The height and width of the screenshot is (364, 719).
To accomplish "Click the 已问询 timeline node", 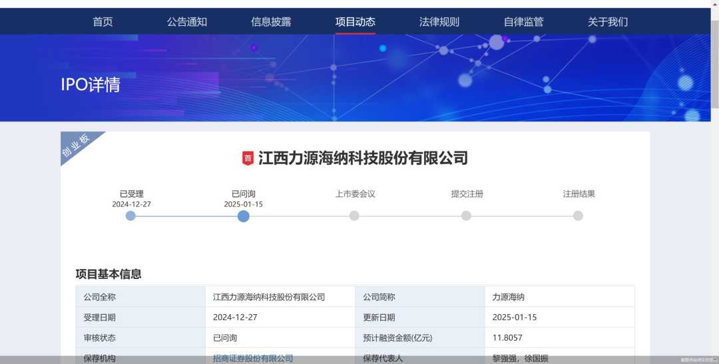I will (244, 216).
